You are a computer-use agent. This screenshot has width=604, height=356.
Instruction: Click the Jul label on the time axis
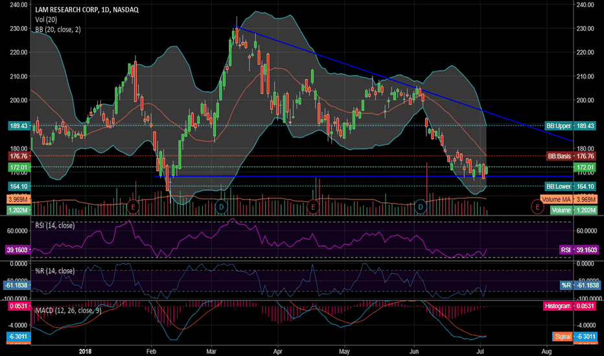[480, 351]
